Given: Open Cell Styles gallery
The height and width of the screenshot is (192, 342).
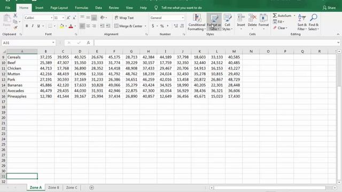Looking at the screenshot, I should click(x=227, y=22).
